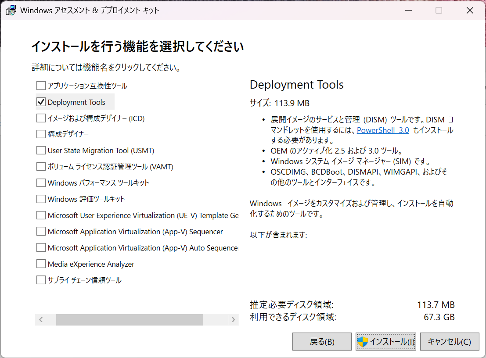Viewport: 486px width, 358px height.
Task: Click the キャンセル(C) cancel button
Action: pos(450,342)
